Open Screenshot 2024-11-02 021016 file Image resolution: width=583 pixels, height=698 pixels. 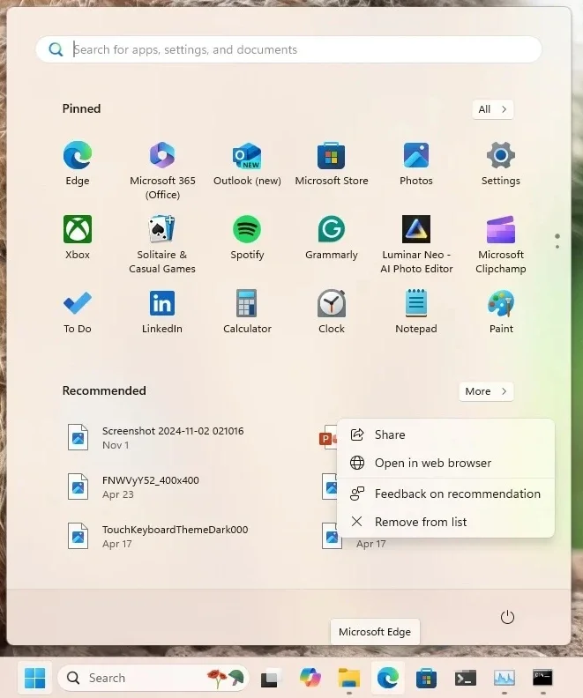(x=156, y=438)
